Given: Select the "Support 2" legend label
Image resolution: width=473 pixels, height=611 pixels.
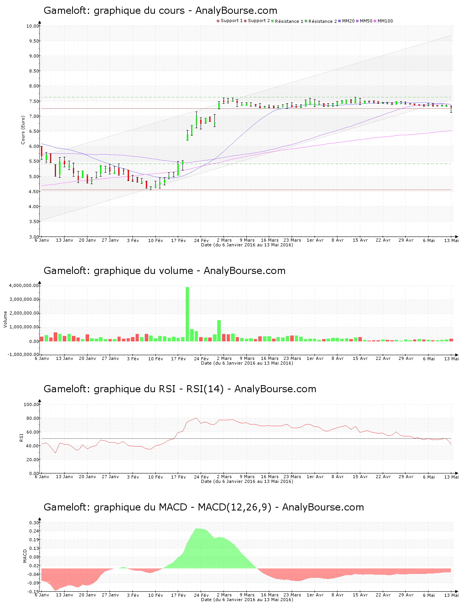Looking at the screenshot, I should (259, 21).
